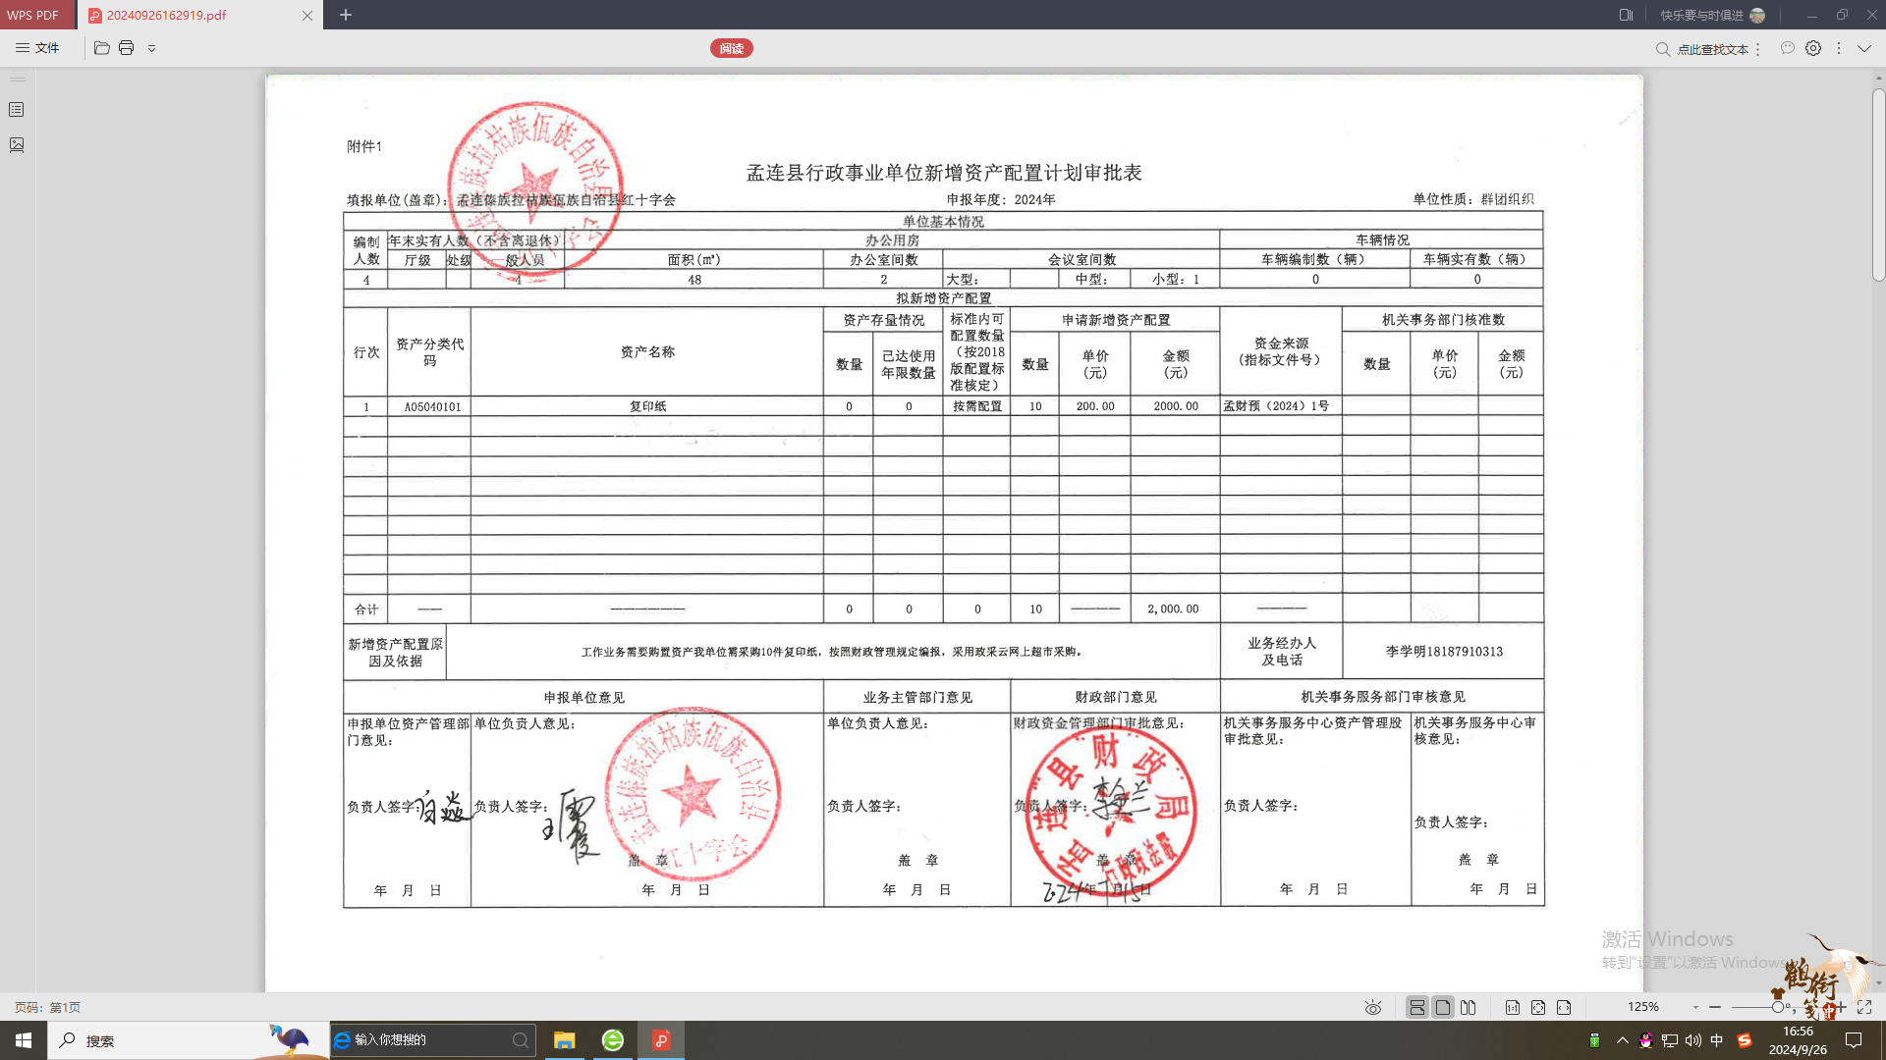Set zoom to actual size 1:1
This screenshot has height=1060, width=1886.
1513,1007
